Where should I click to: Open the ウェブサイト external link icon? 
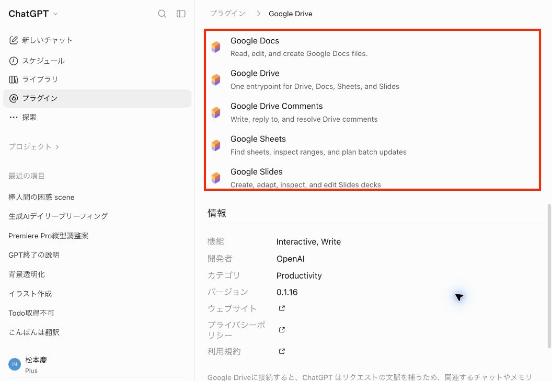pos(282,308)
